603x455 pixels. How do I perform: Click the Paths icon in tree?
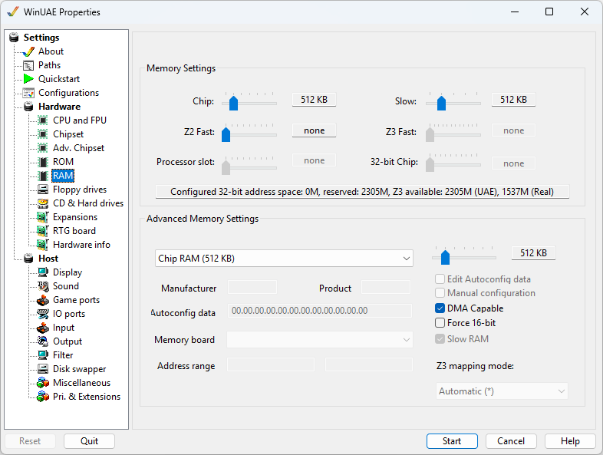tap(28, 65)
